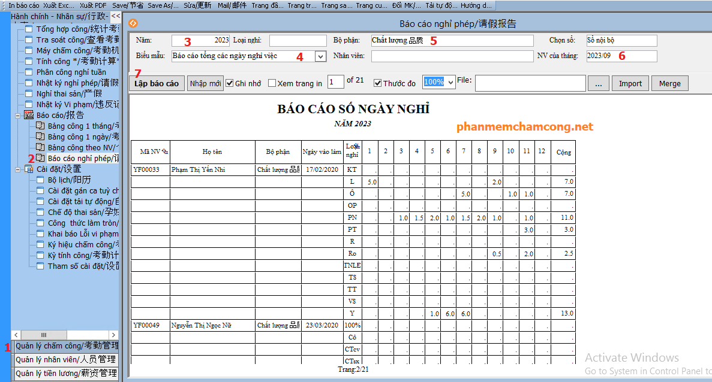Click the sidebar horizontal scrollbar left arrow
Screen dimensions: 712x382
pos(16,335)
